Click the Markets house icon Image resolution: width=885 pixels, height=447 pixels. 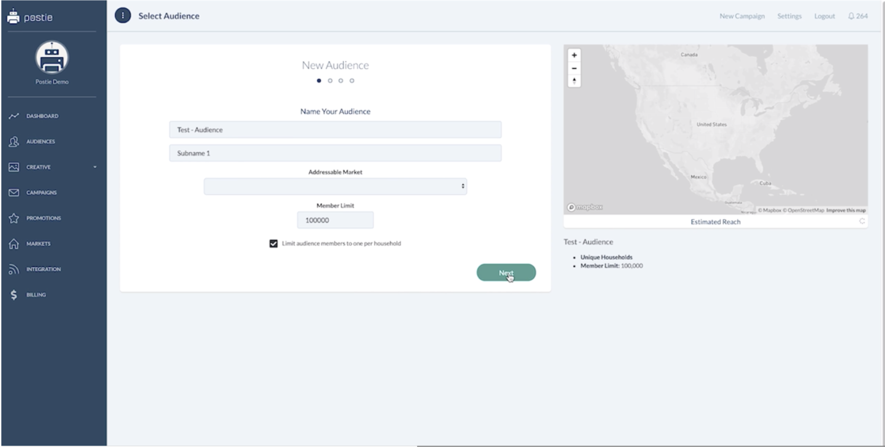coord(13,244)
